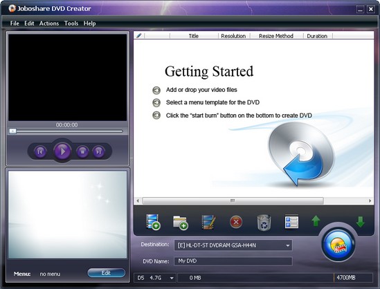Click the add video file icon
The image size is (380, 289).
[153, 222]
